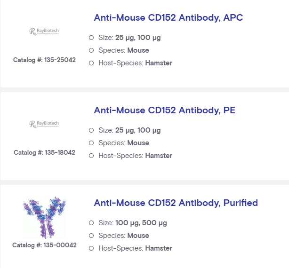
Task: Click Species Mouse text in PE card
Action: 124,143
